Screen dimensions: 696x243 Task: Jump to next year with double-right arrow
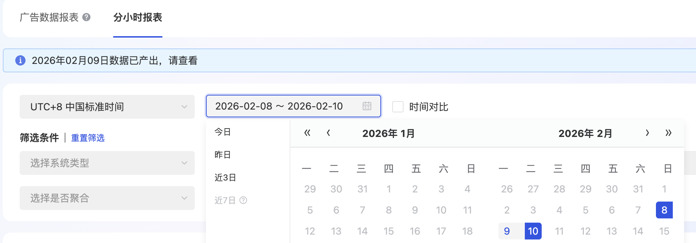[668, 133]
